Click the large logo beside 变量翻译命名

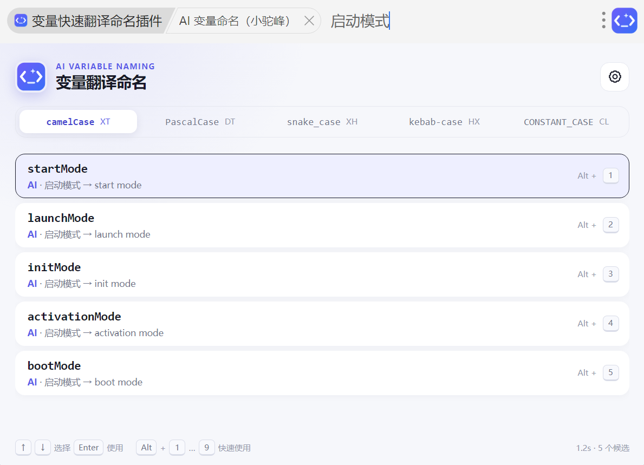(x=31, y=77)
